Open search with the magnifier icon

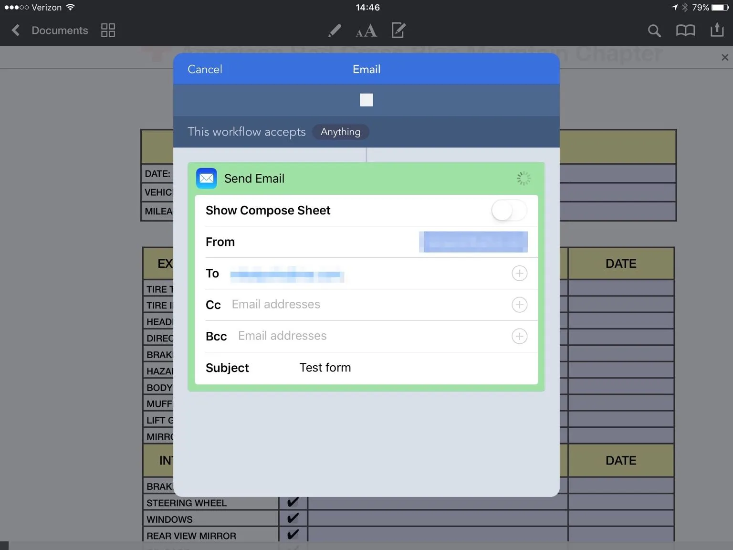[x=654, y=31]
